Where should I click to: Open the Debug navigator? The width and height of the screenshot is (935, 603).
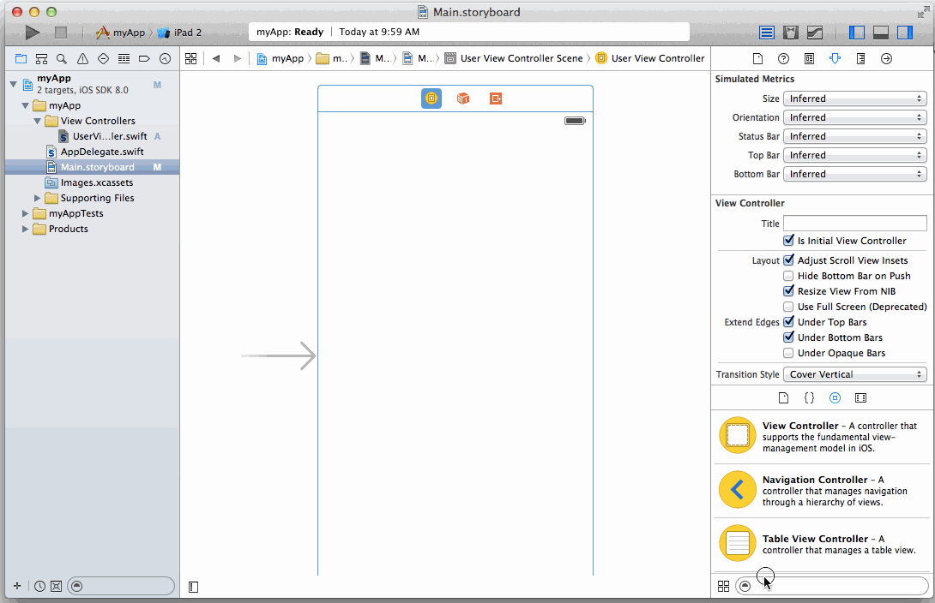(x=124, y=58)
